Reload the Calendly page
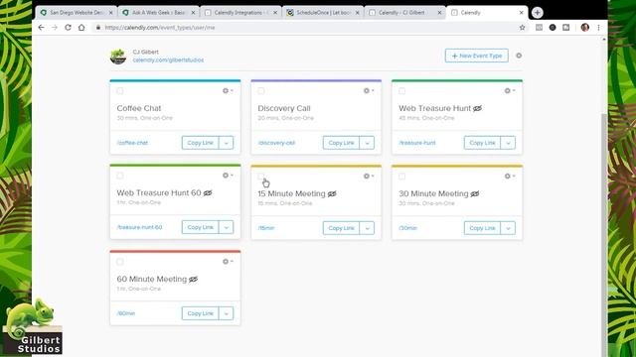 click(68, 28)
